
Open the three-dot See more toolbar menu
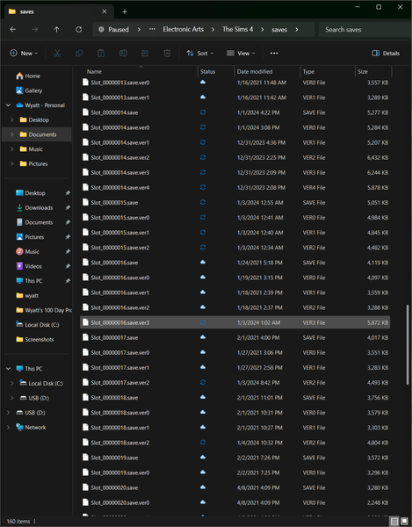[x=274, y=53]
